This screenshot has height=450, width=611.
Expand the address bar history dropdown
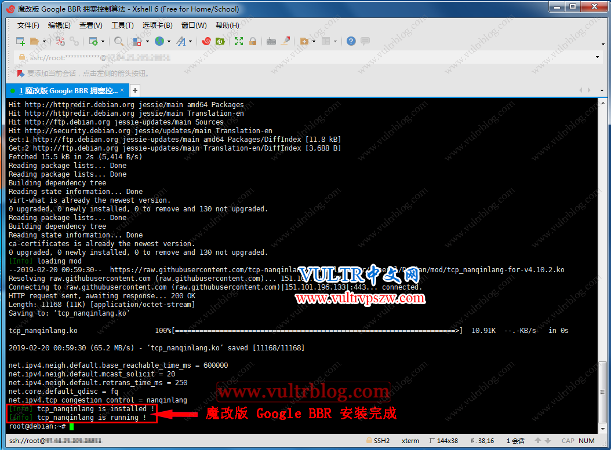pyautogui.click(x=597, y=57)
